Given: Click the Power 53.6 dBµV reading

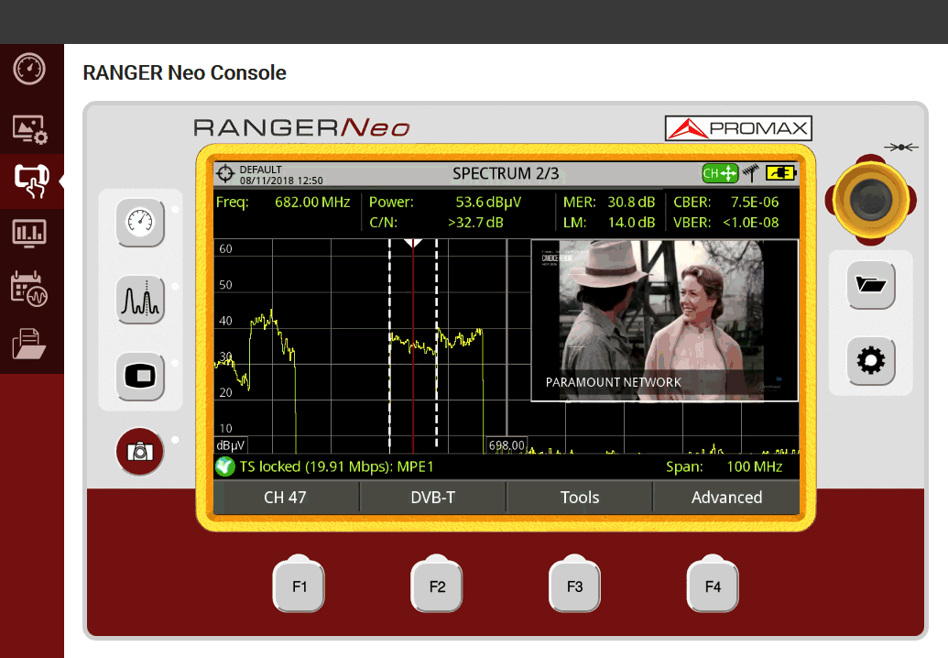Looking at the screenshot, I should click(x=488, y=202).
